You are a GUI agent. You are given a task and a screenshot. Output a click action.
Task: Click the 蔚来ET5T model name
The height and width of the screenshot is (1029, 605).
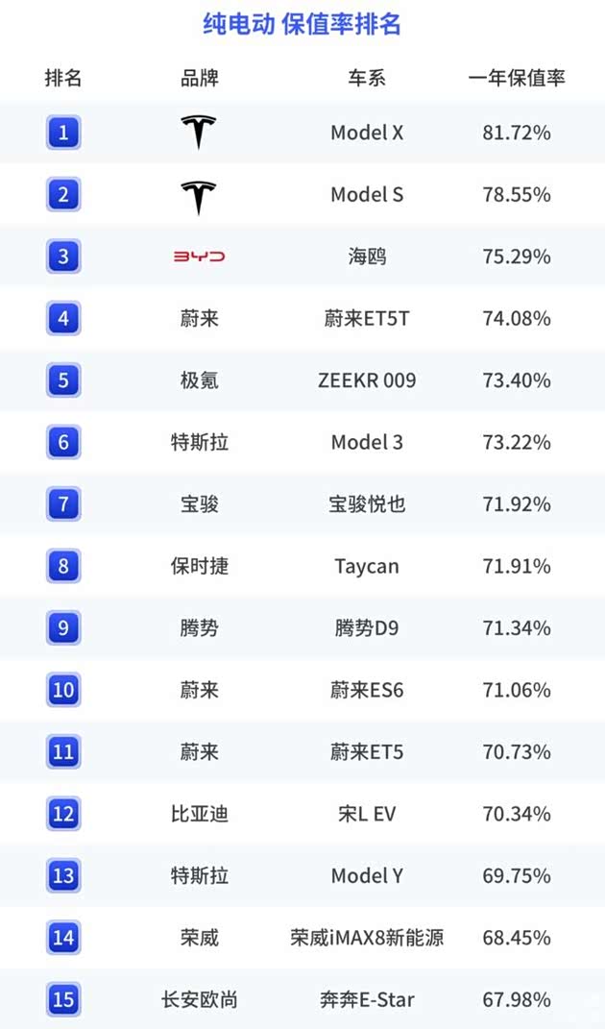click(367, 318)
